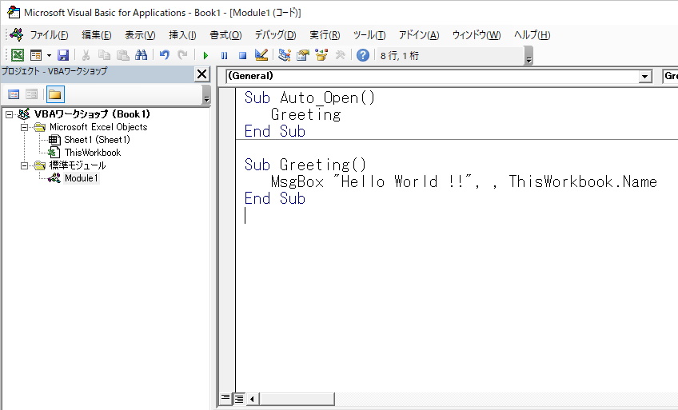678x410 pixels.
Task: Open the 挿入(I) menu
Action: (x=182, y=35)
